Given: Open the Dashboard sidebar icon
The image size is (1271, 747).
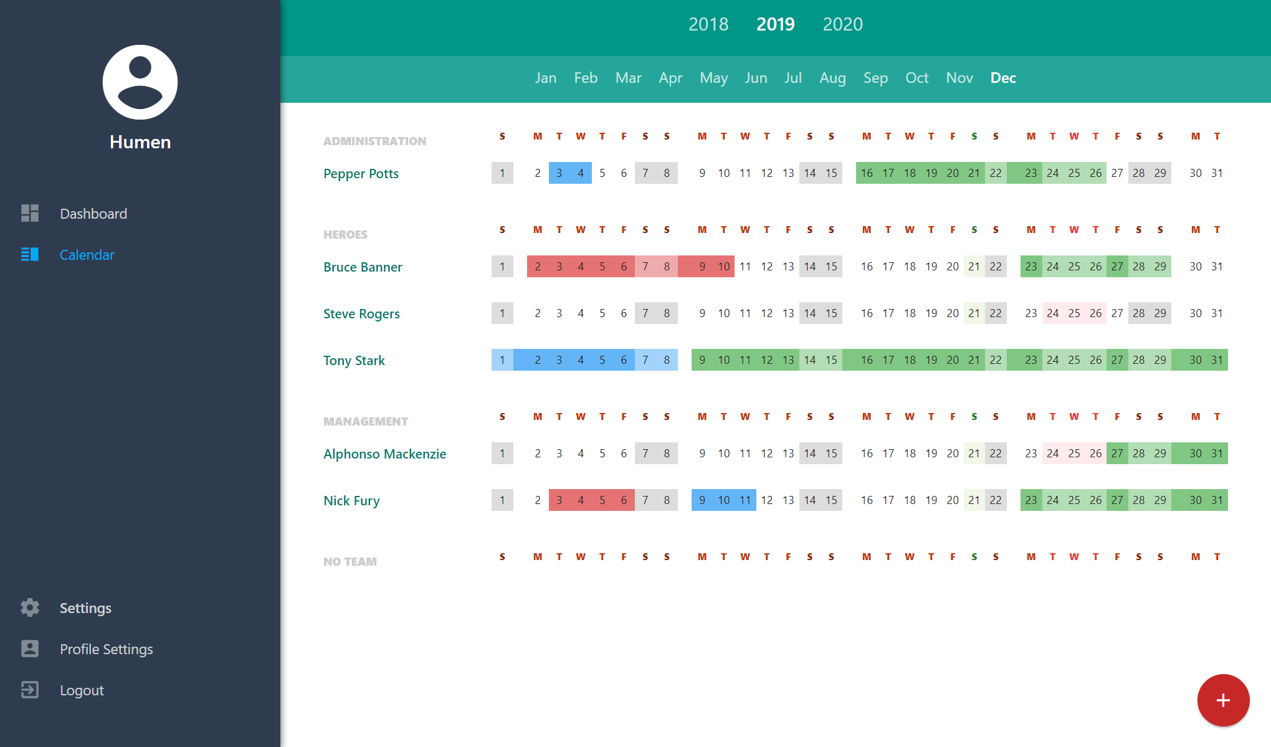Looking at the screenshot, I should (x=29, y=214).
